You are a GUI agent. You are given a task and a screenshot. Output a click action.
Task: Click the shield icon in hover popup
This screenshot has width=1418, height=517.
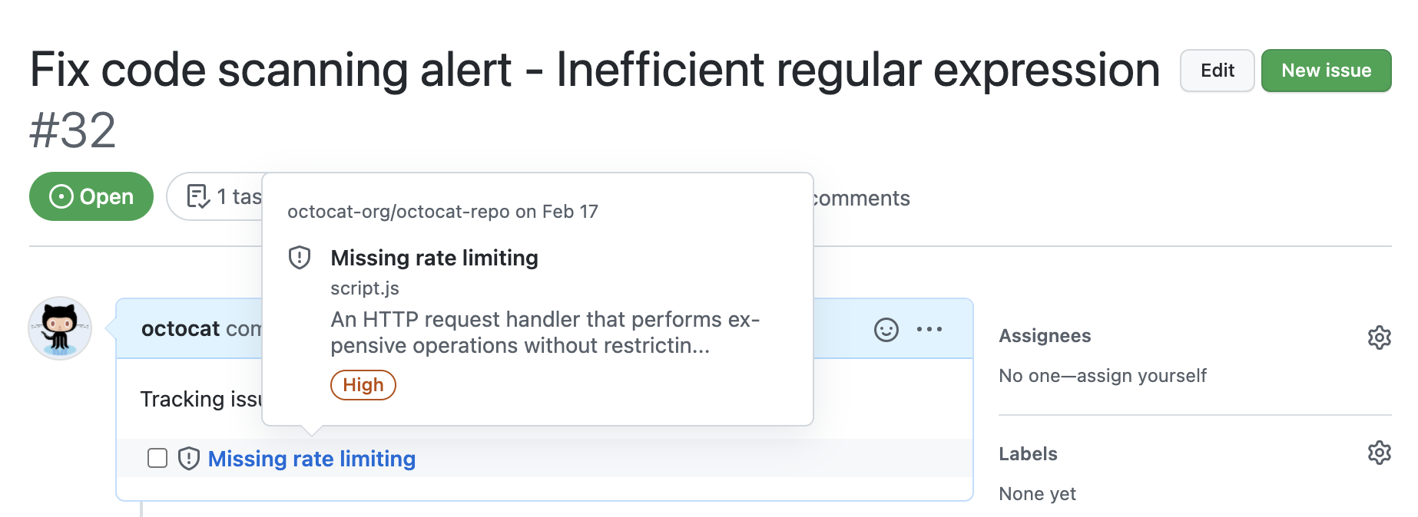point(300,258)
